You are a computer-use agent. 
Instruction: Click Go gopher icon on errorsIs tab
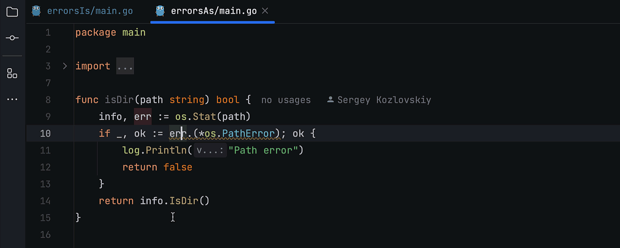(x=36, y=11)
